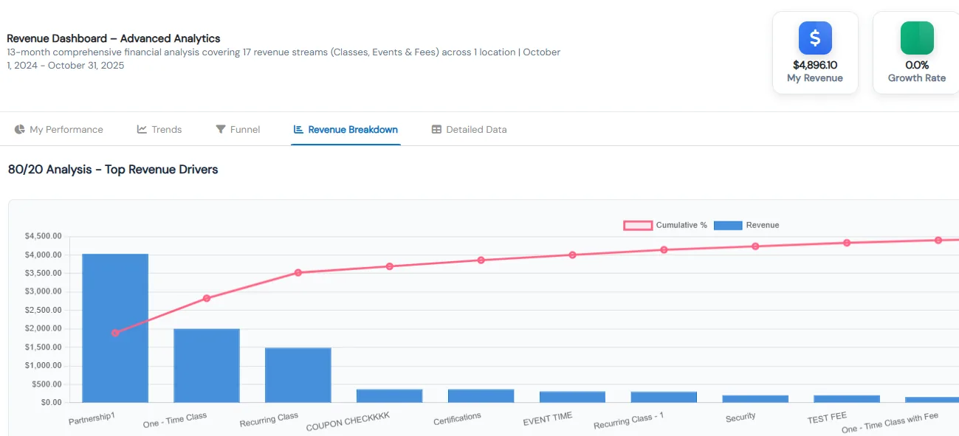Click the Partnership1 revenue bar

115,328
